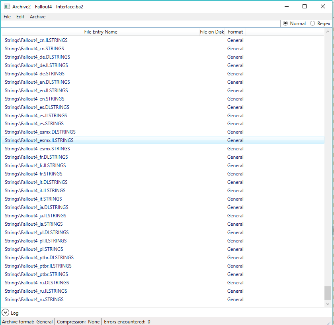Select highlighted Strings\Fallout4_esmx.ILSTRINGS entry
The image size is (334, 325).
point(163,140)
